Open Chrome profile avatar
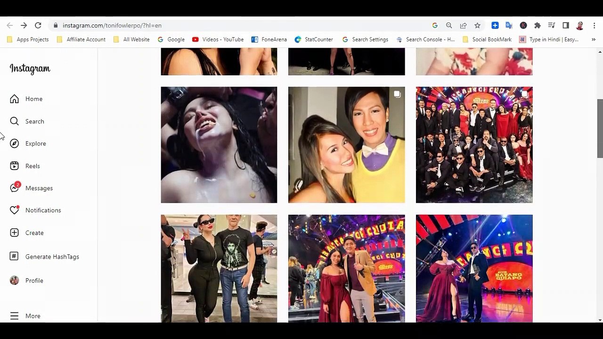 (x=580, y=25)
